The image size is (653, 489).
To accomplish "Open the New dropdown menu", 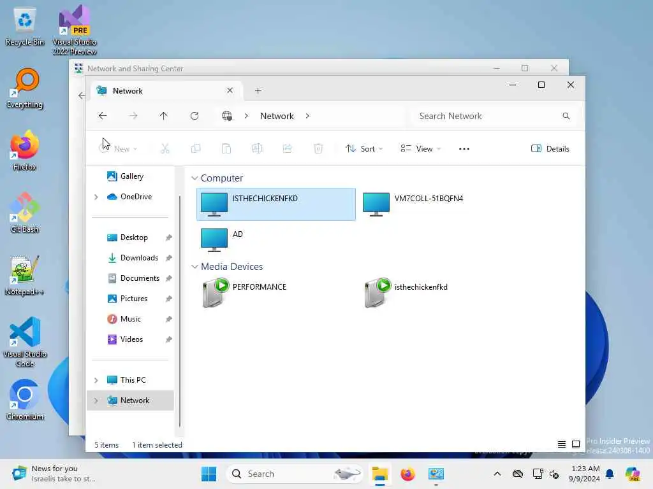I will pos(118,149).
